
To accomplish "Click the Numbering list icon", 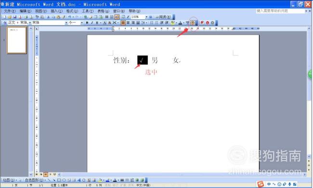I will (152, 23).
